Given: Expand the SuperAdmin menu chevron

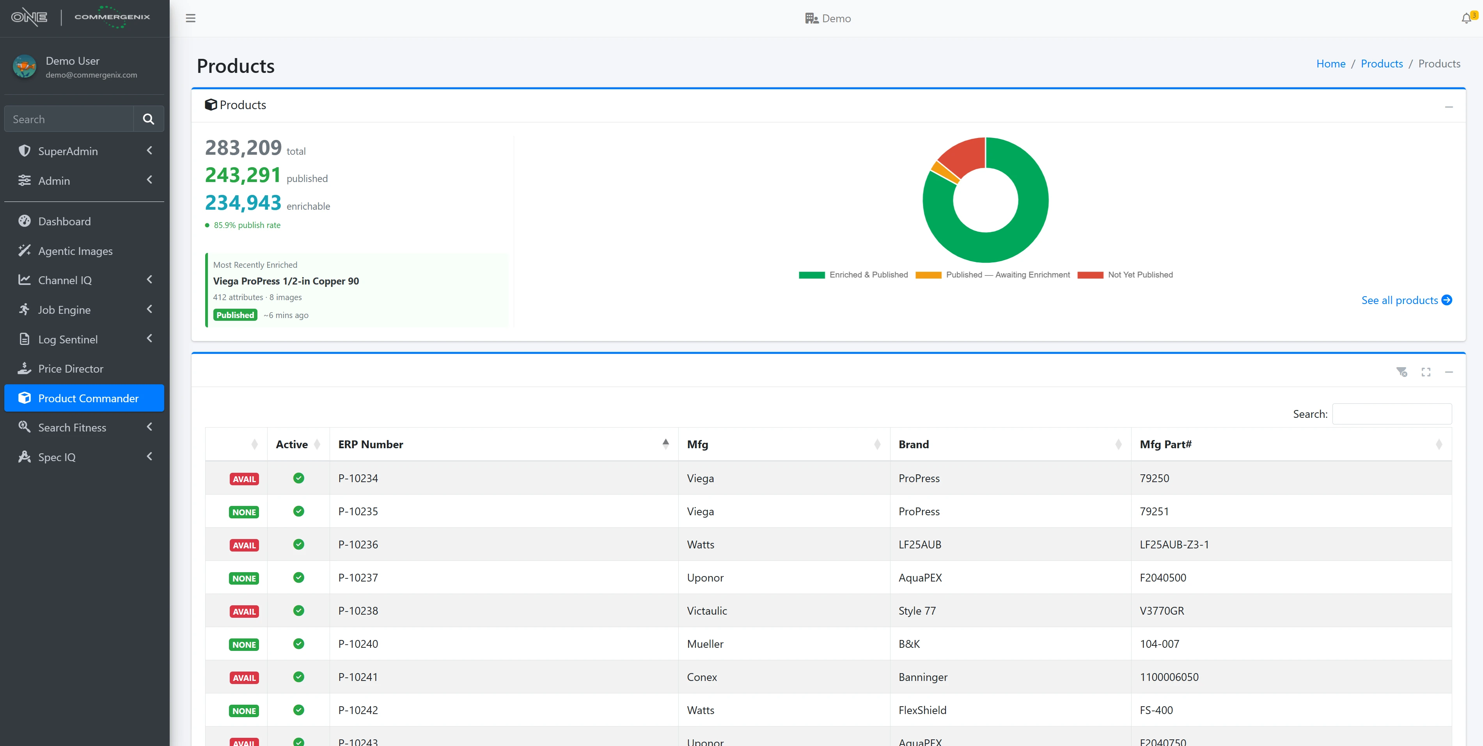Looking at the screenshot, I should pos(150,151).
